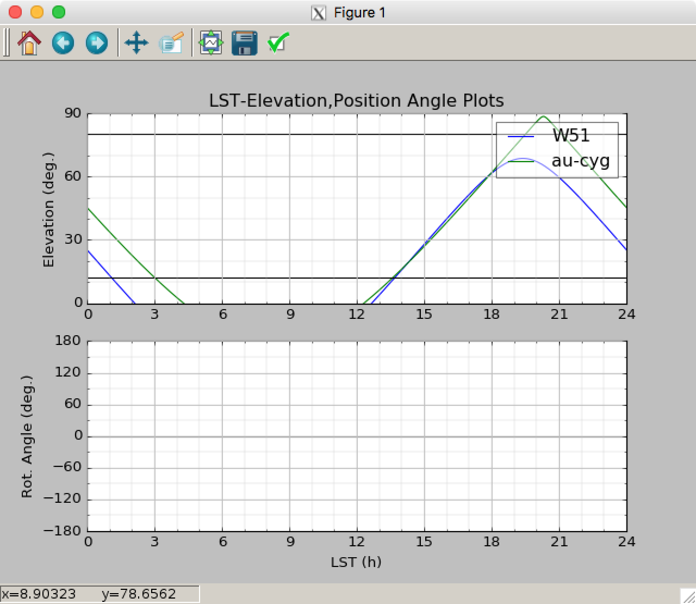Select the Zoom to rectangle tool
This screenshot has height=604, width=696.
[171, 43]
